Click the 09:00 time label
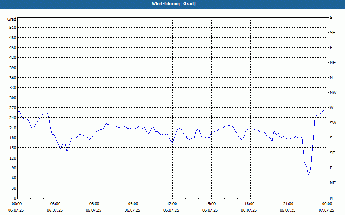 click(134, 204)
